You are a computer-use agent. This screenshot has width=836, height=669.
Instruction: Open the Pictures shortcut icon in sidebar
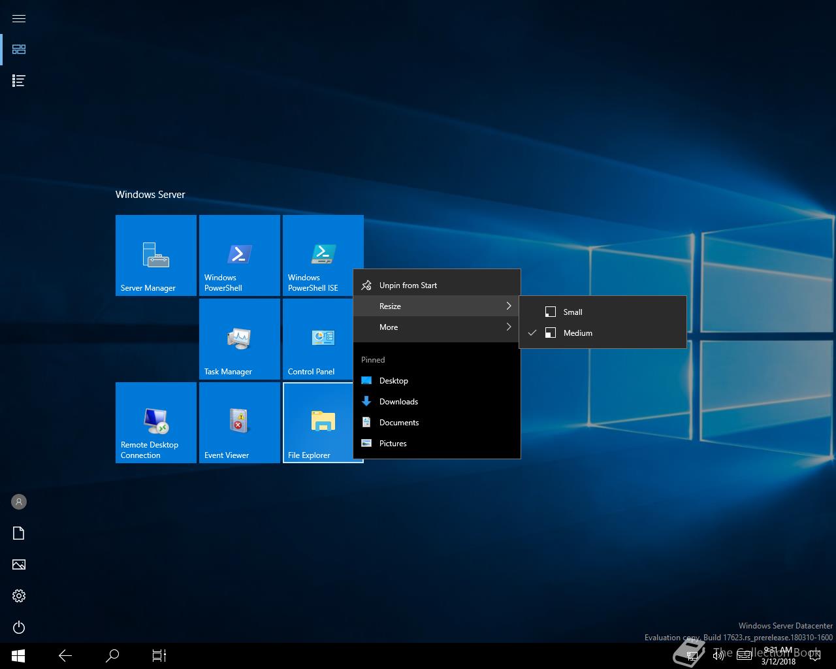pos(19,564)
